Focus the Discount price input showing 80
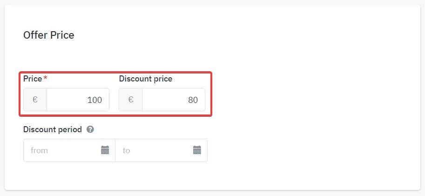 (x=174, y=100)
